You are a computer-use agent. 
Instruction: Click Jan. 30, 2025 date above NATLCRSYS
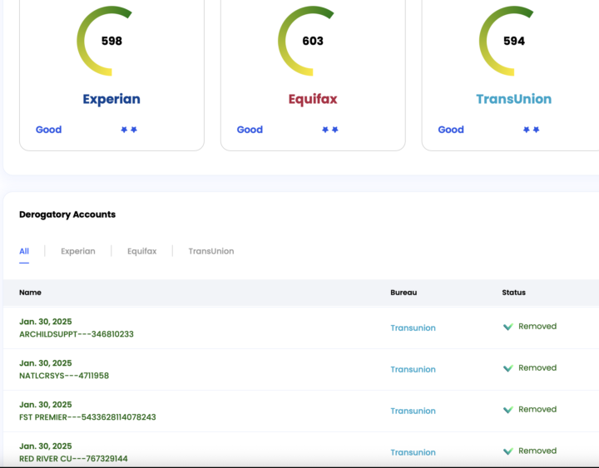[x=46, y=363]
